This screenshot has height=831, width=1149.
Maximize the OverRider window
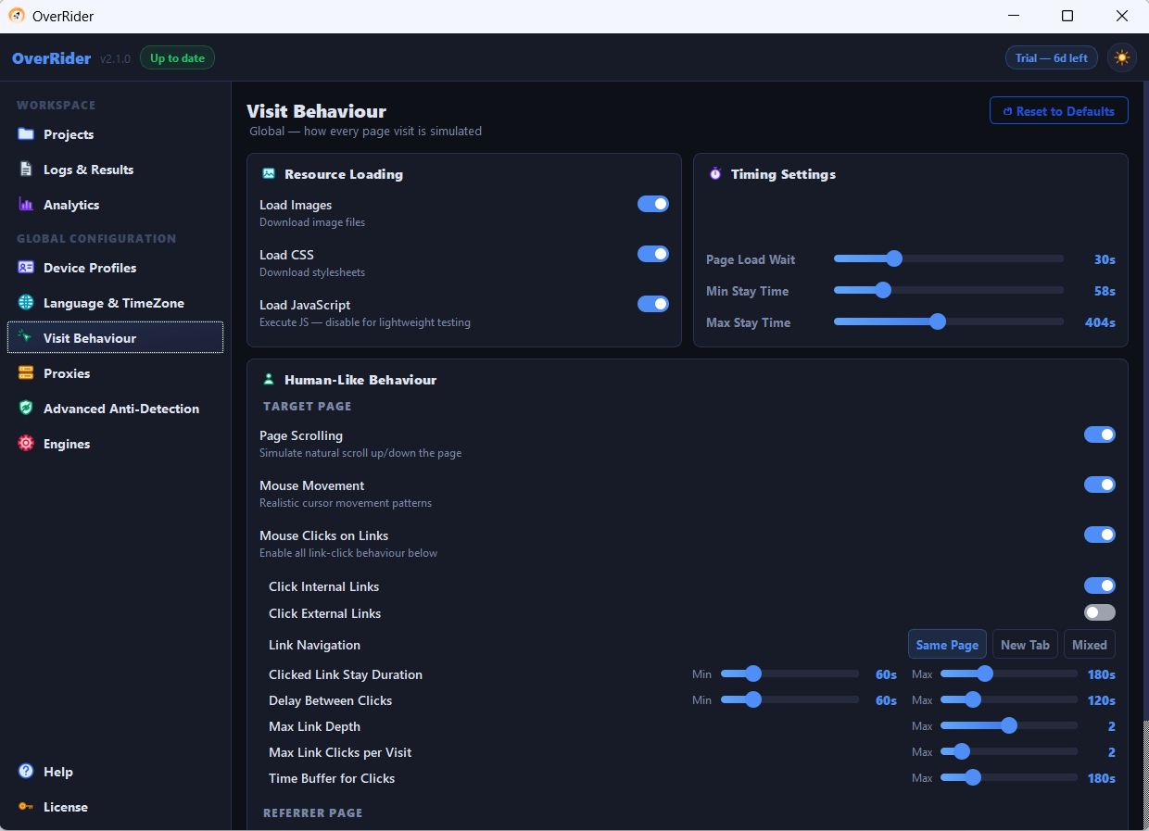tap(1067, 16)
